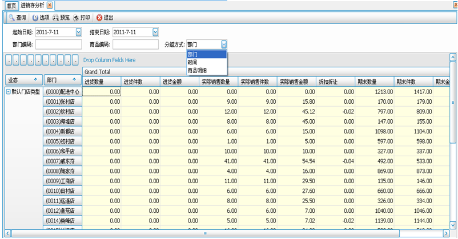Open the 选项 options toolbar button
Screen dimensions: 458x239
[41, 18]
